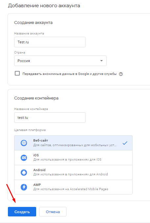This screenshot has width=150, height=223.
Task: Click the dropdown arrow in the country field
Action: tap(101, 61)
